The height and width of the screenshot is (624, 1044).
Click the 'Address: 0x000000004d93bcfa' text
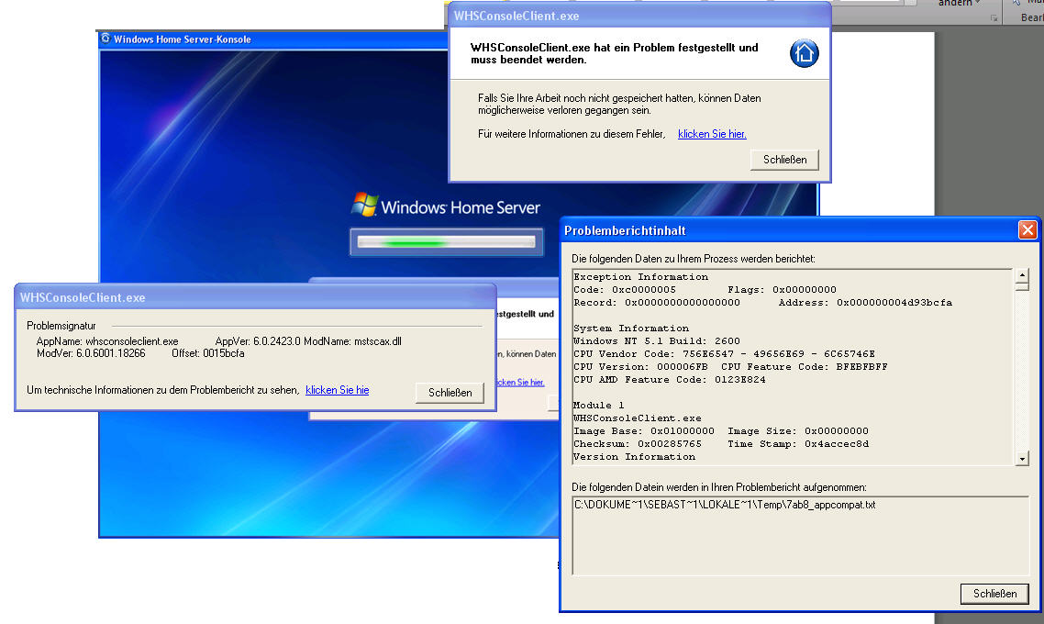[x=865, y=302]
